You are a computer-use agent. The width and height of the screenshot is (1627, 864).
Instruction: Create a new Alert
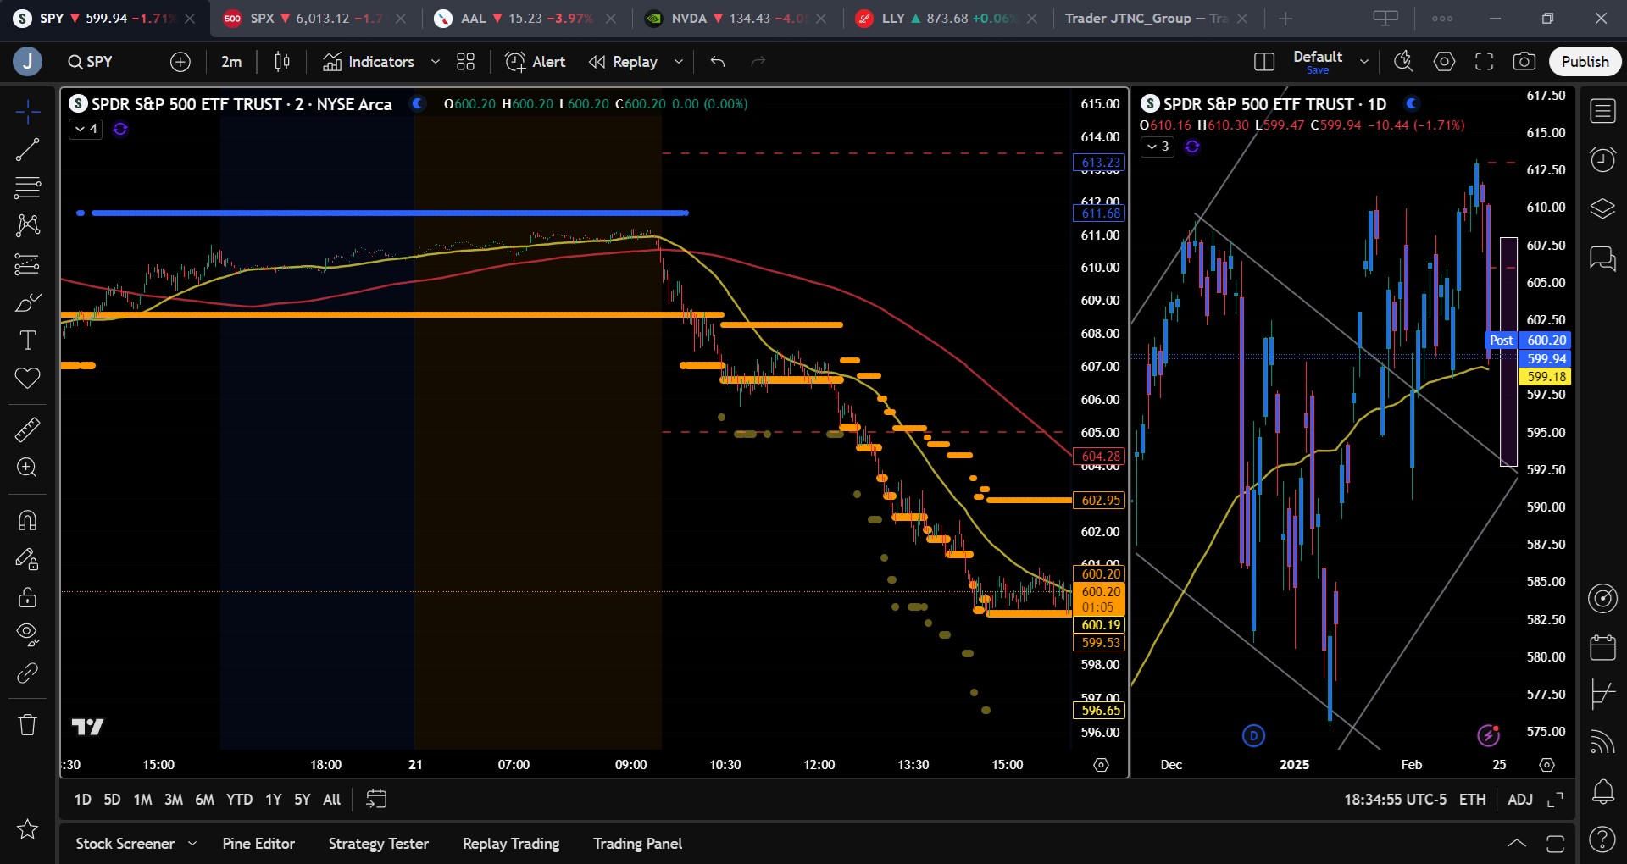tap(536, 62)
